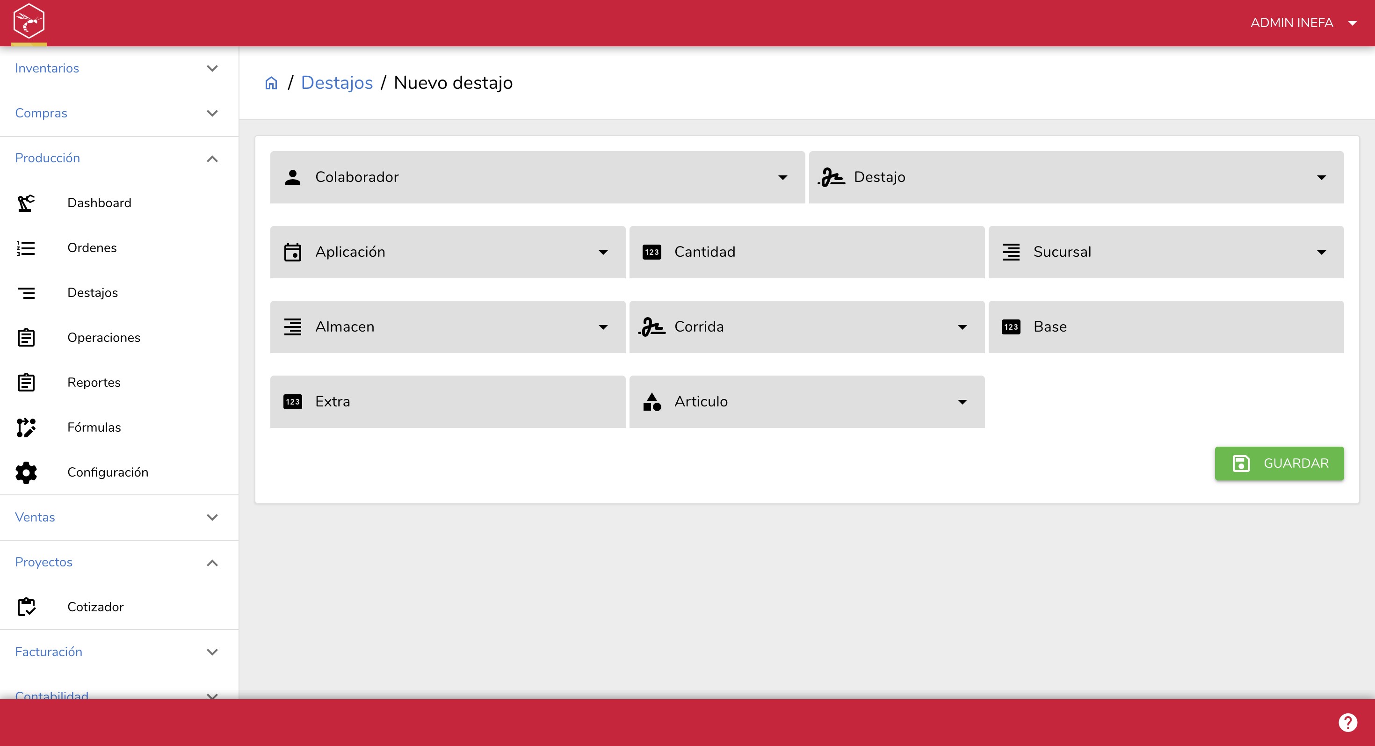Click the Cantidad input field
The width and height of the screenshot is (1375, 746).
pyautogui.click(x=807, y=252)
